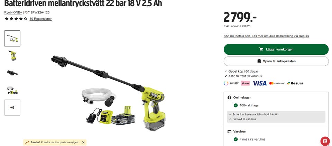Add product with Lägg i varukorgen button
Viewport: 332px width, 146px height.
pos(276,50)
